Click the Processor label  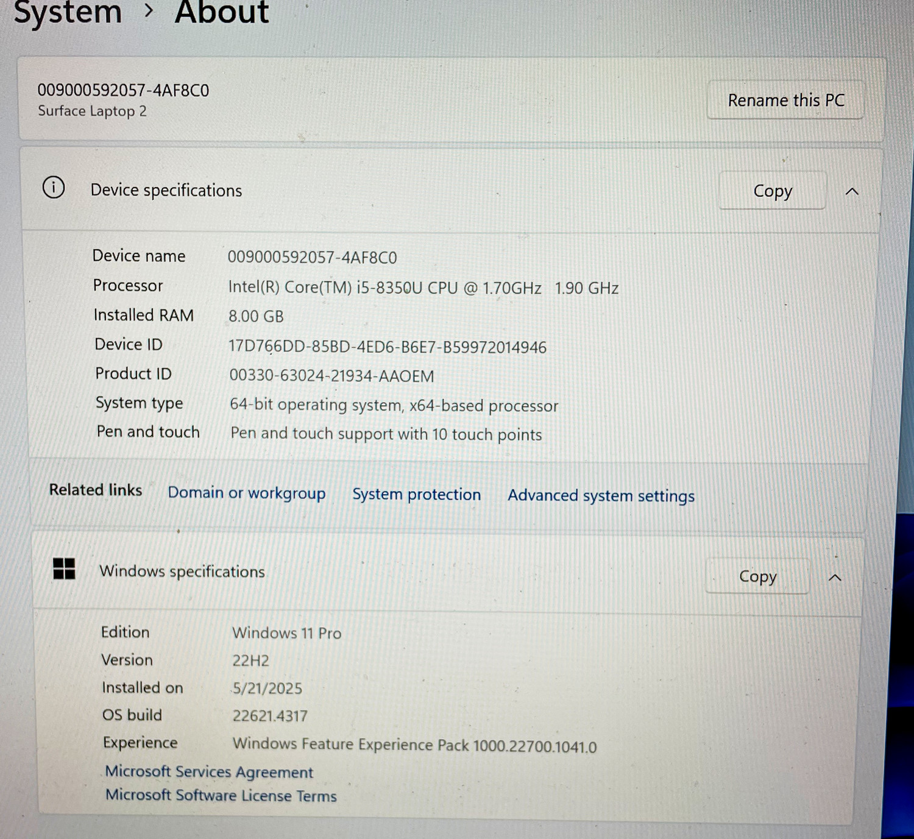[128, 285]
